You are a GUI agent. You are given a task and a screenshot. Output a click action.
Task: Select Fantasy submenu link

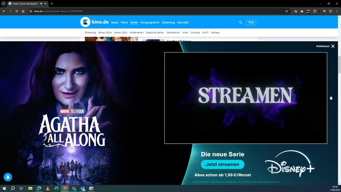(x=215, y=33)
